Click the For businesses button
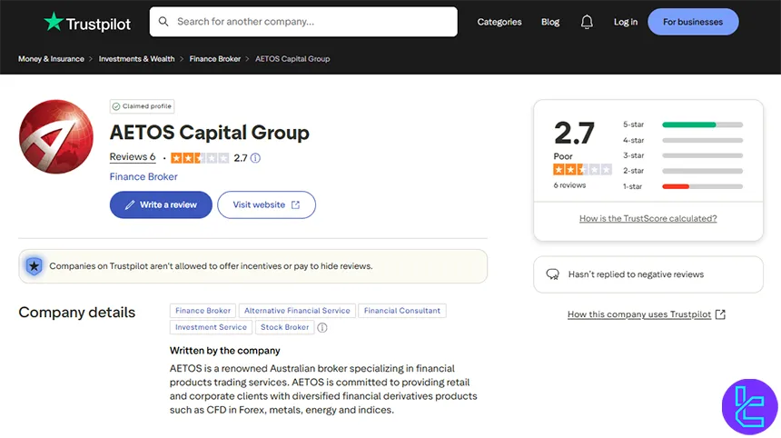 coord(693,22)
